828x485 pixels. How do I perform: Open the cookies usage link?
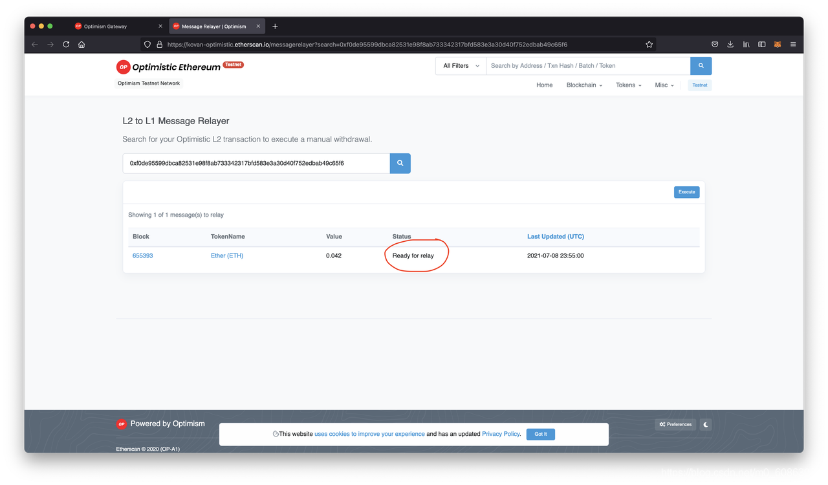click(x=369, y=434)
